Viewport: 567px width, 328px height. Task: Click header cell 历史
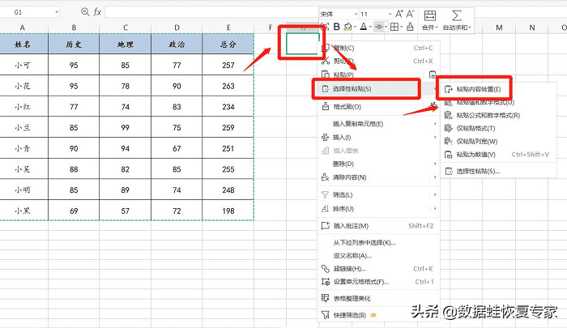click(74, 44)
